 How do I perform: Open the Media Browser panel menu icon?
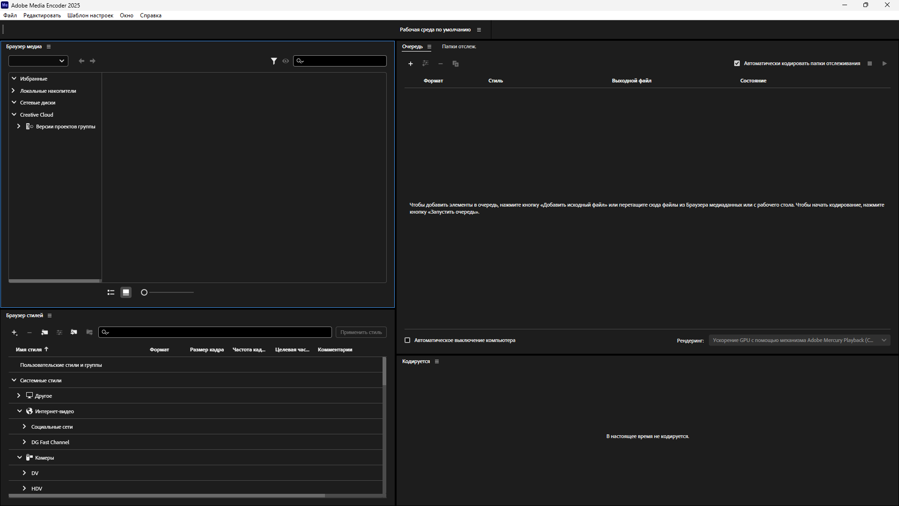click(x=49, y=47)
